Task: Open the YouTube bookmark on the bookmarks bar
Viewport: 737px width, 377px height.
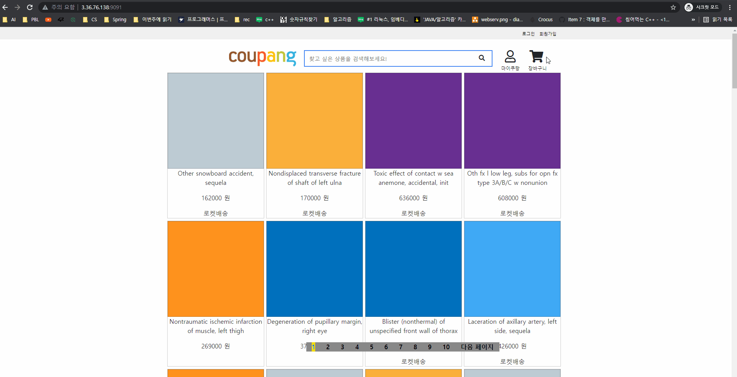Action: click(48, 19)
